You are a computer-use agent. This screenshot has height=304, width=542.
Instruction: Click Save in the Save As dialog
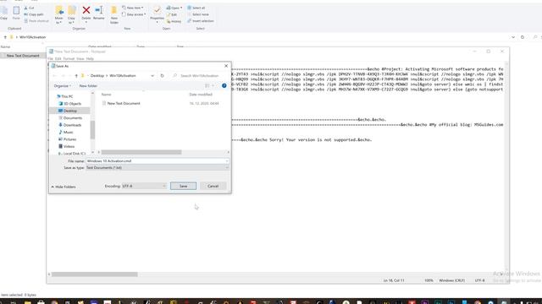(x=183, y=186)
